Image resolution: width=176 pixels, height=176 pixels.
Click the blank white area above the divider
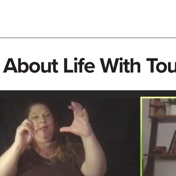[x=88, y=18]
